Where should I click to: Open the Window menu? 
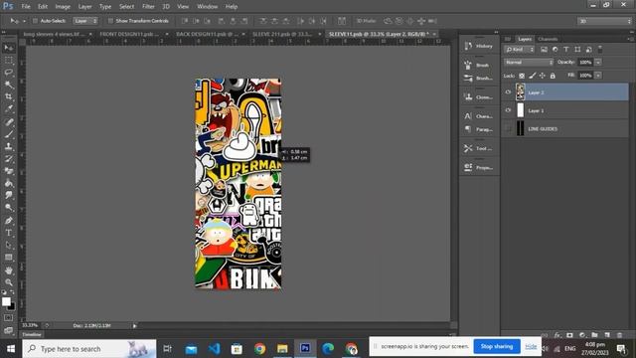(x=208, y=7)
